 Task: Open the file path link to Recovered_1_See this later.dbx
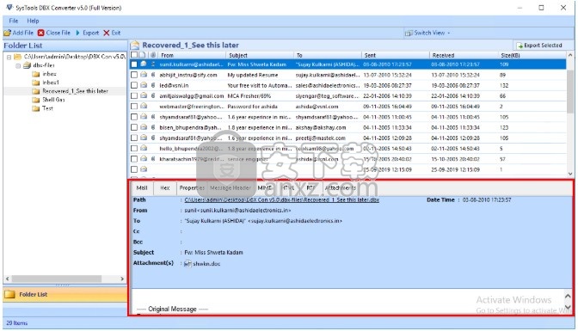point(281,199)
